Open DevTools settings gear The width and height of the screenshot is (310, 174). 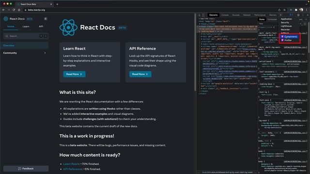point(298,15)
